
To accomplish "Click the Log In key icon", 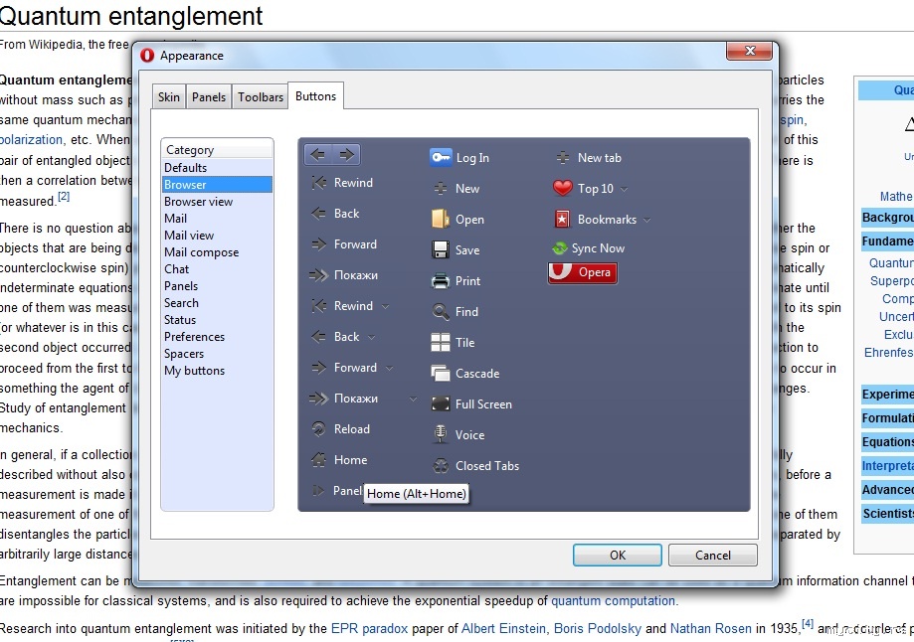I will click(x=441, y=157).
